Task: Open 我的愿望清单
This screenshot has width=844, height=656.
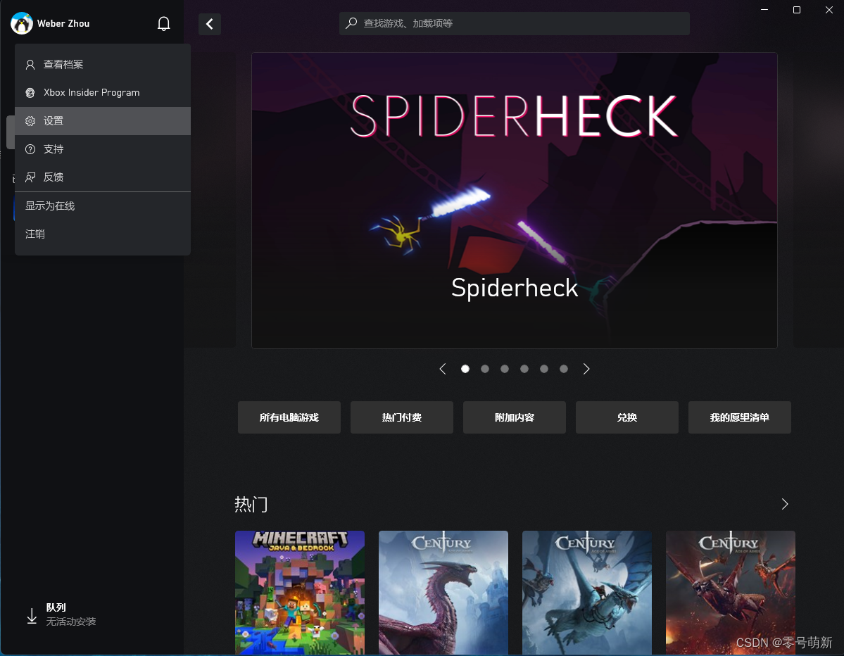Action: pos(740,417)
